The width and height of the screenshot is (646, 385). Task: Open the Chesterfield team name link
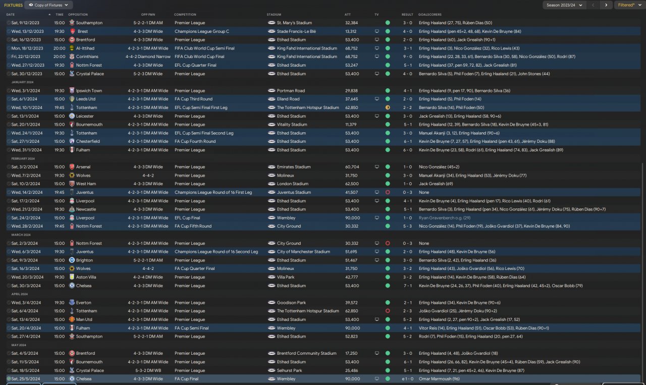88,141
